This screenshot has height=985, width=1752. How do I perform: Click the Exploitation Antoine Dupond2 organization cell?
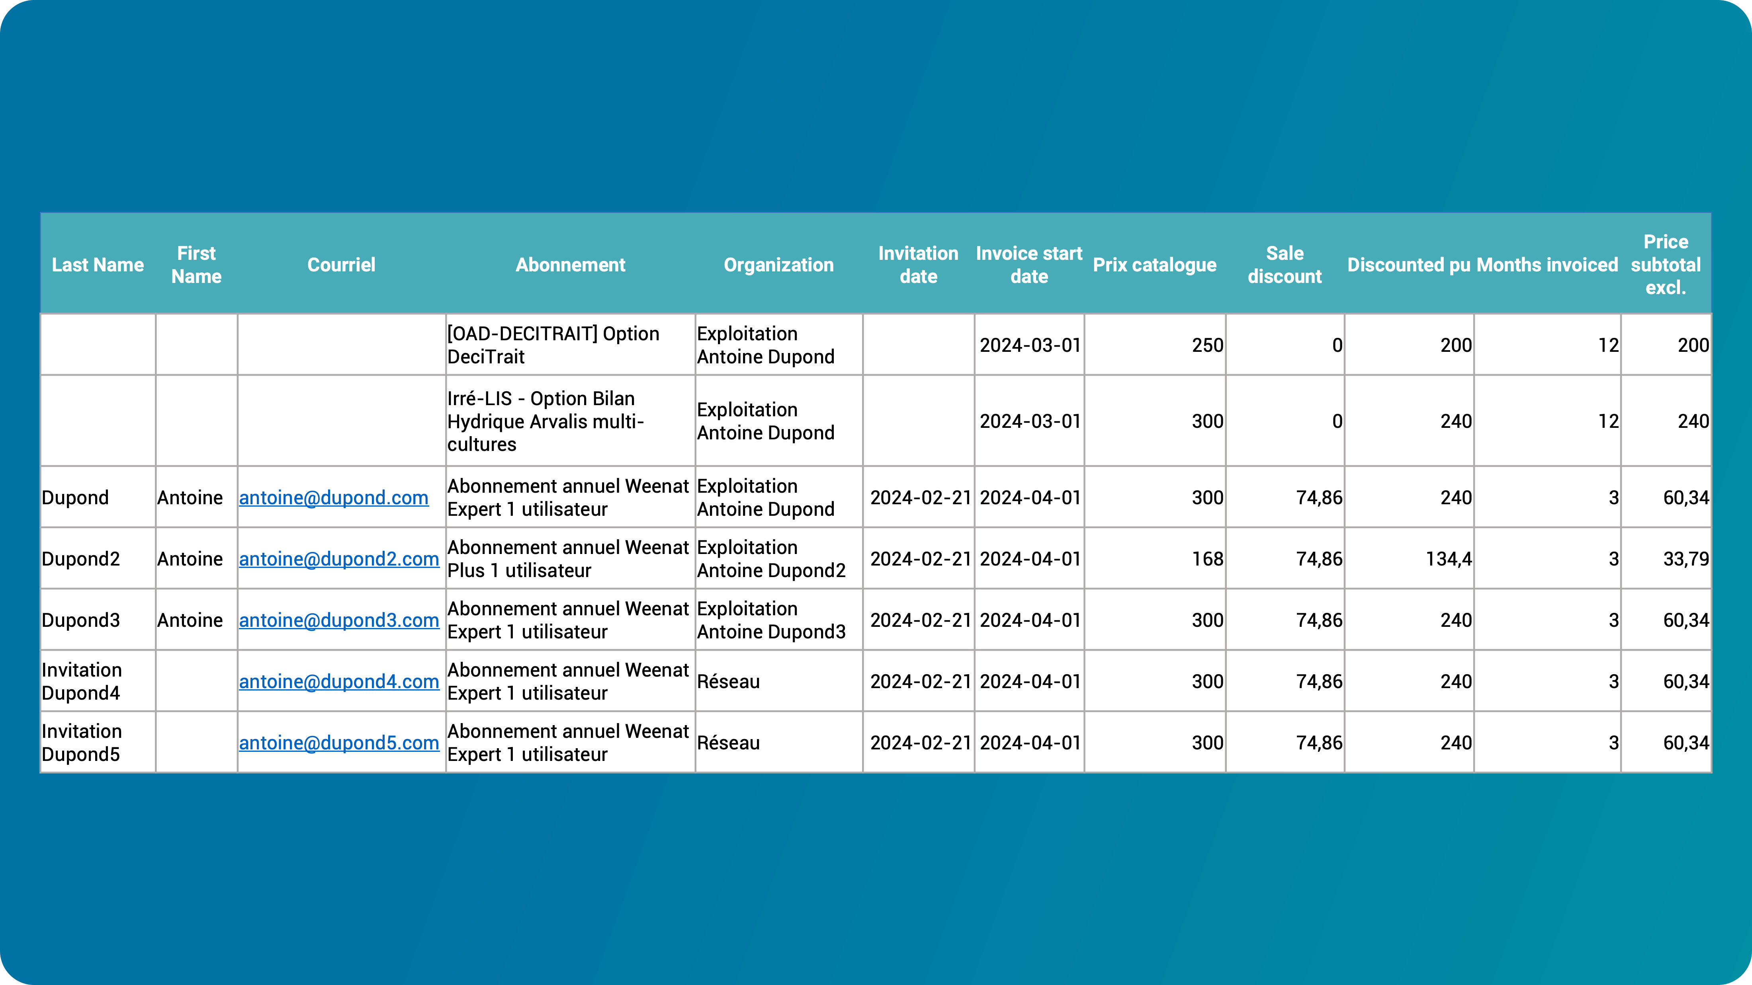pyautogui.click(x=779, y=559)
